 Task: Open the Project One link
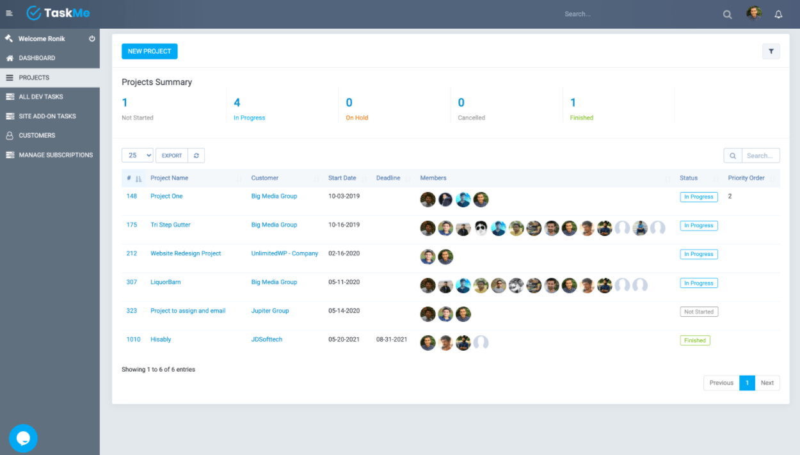(x=166, y=196)
